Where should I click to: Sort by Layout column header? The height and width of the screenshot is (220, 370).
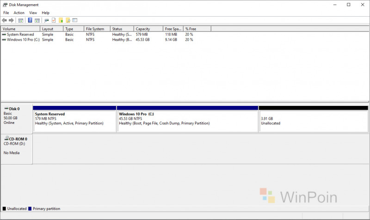click(52, 29)
